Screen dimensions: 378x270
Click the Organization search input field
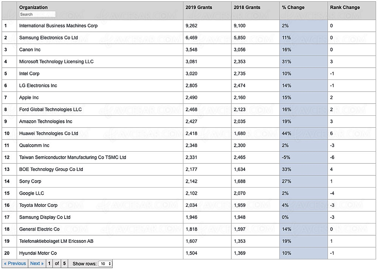click(x=37, y=14)
